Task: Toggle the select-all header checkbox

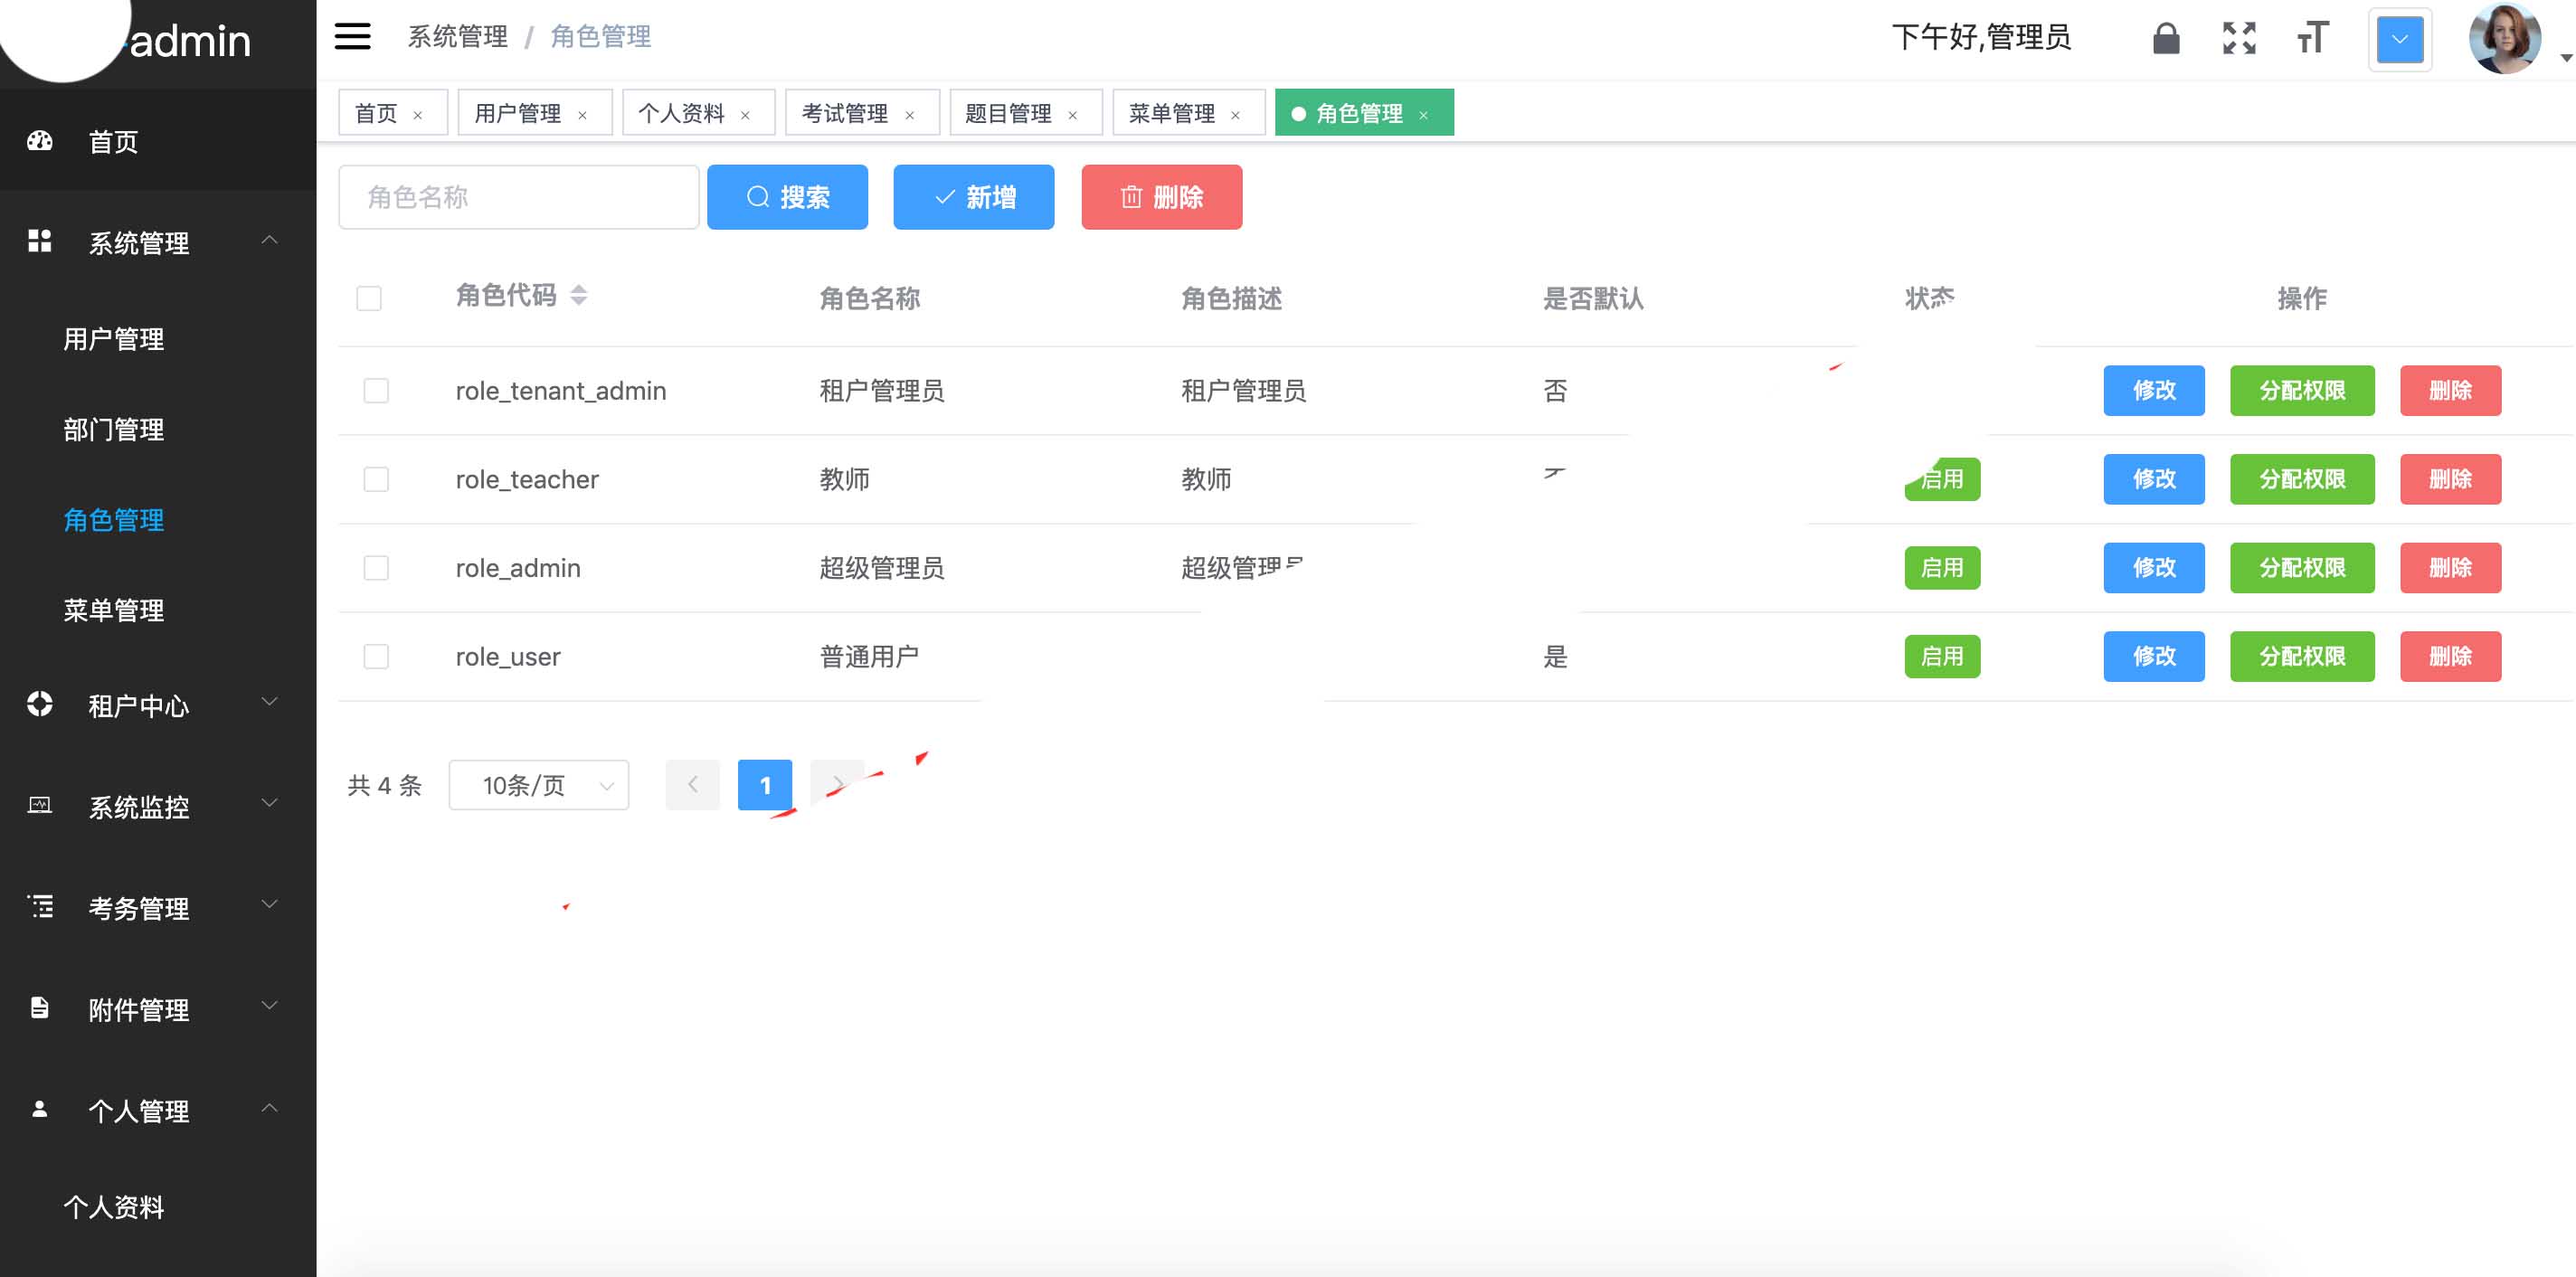Action: click(369, 298)
